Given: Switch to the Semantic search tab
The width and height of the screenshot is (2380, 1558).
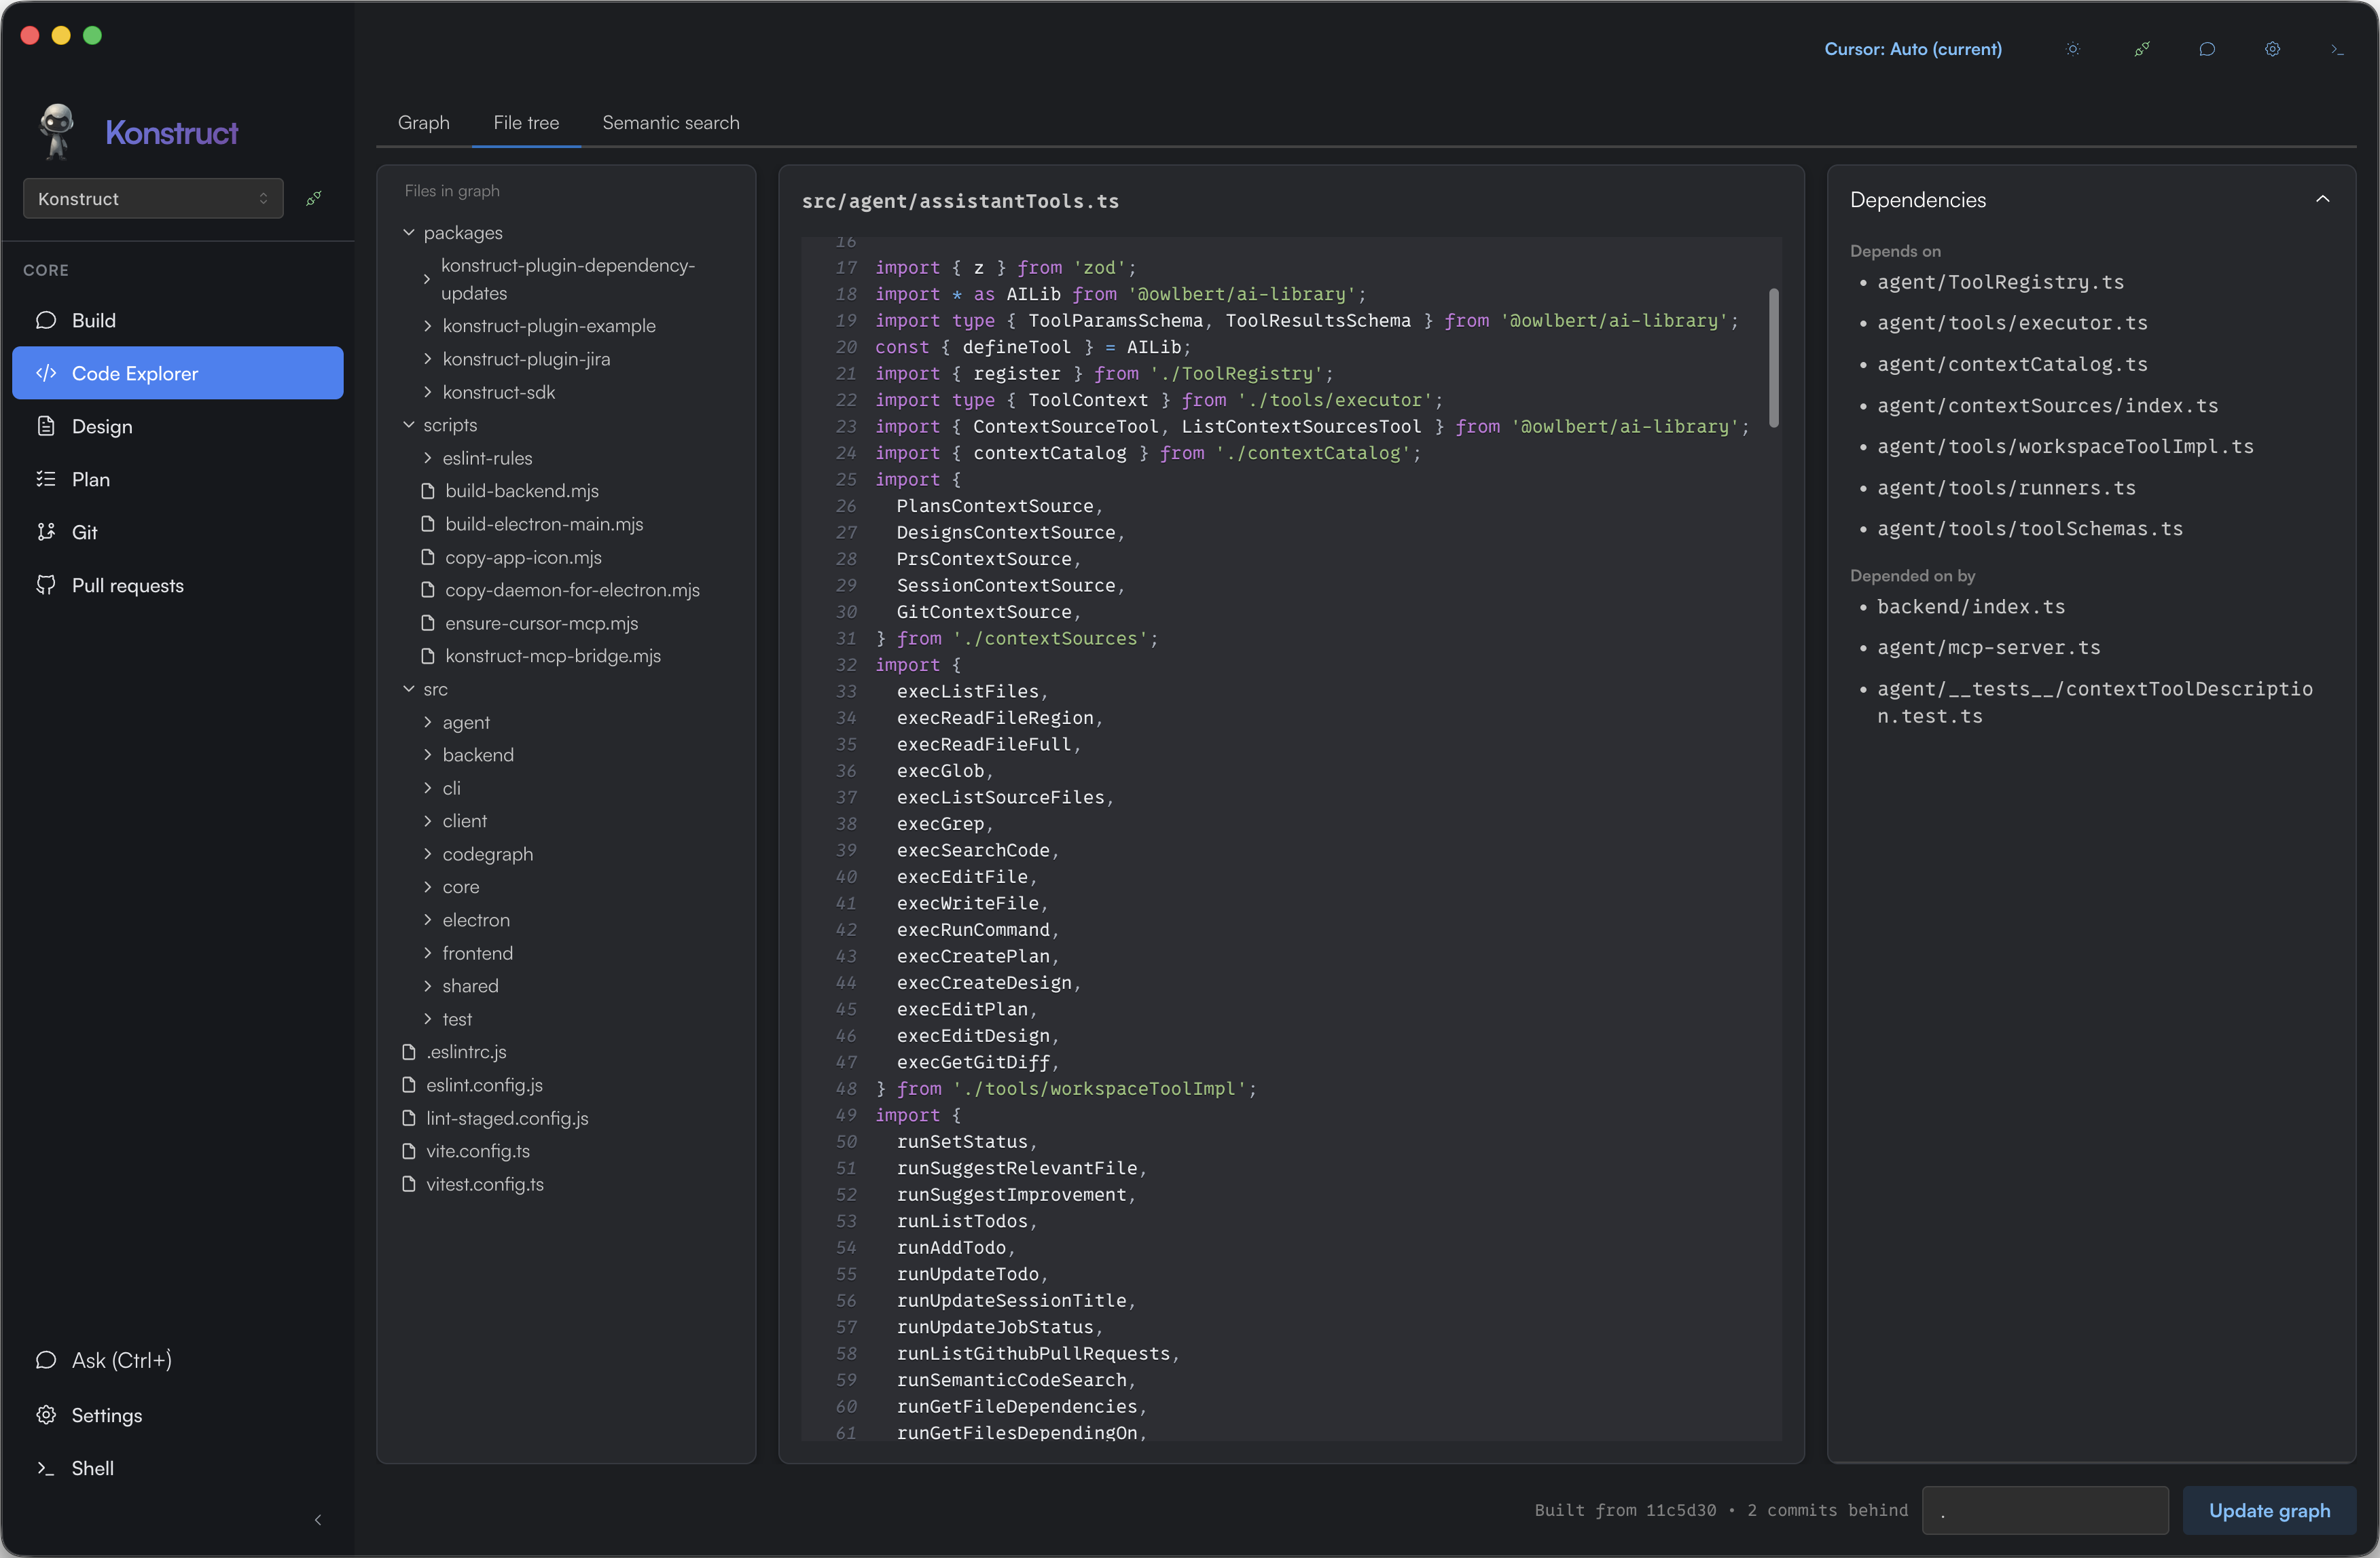Looking at the screenshot, I should 670,122.
